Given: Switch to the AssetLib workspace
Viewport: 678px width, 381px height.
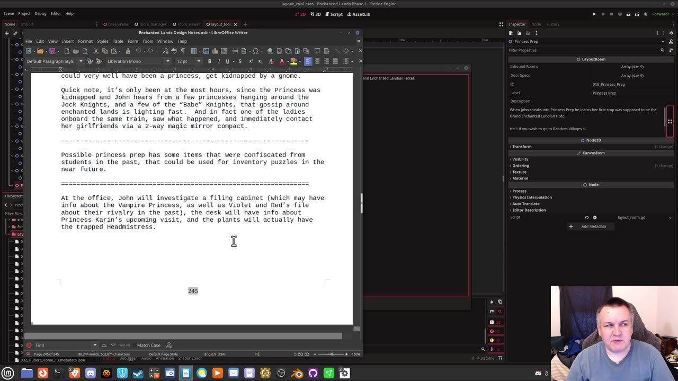Looking at the screenshot, I should 359,14.
